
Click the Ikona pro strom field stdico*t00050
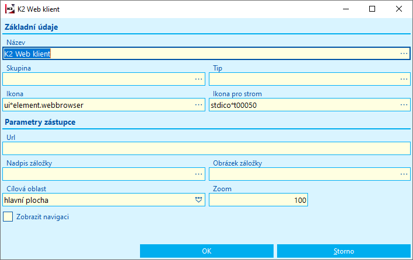(310, 105)
